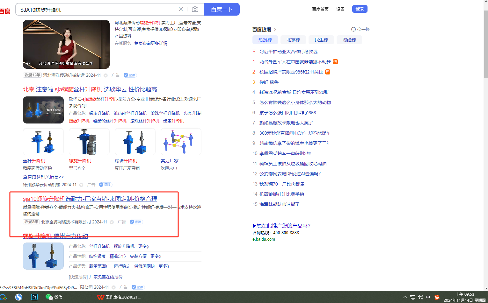Open Sogou browser from the taskbar
Screen dimensions: 488x303
pyautogui.click(x=19, y=297)
